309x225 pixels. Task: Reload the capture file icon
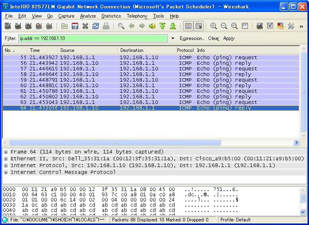click(96, 26)
